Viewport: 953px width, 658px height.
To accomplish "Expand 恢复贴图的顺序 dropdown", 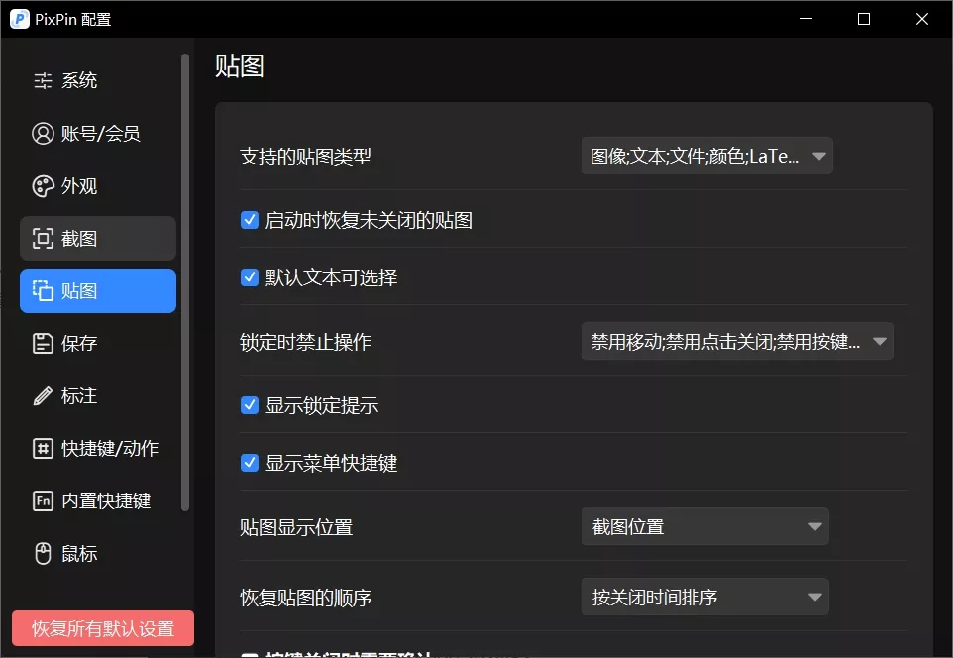I will pos(704,598).
